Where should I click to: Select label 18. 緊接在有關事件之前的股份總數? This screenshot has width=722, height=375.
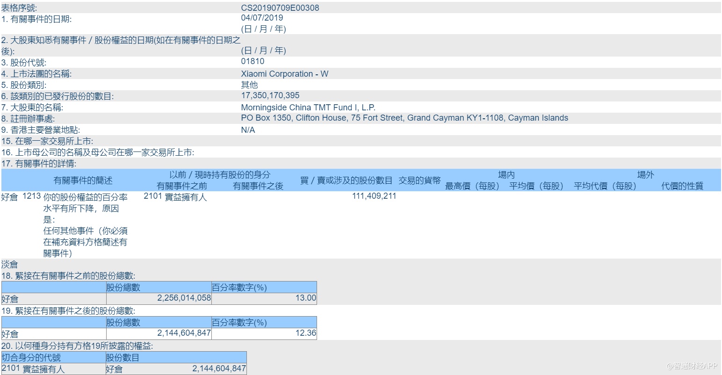pyautogui.click(x=68, y=276)
